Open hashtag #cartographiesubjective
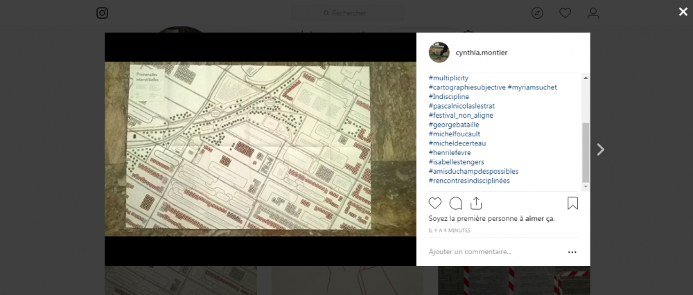 coord(467,87)
